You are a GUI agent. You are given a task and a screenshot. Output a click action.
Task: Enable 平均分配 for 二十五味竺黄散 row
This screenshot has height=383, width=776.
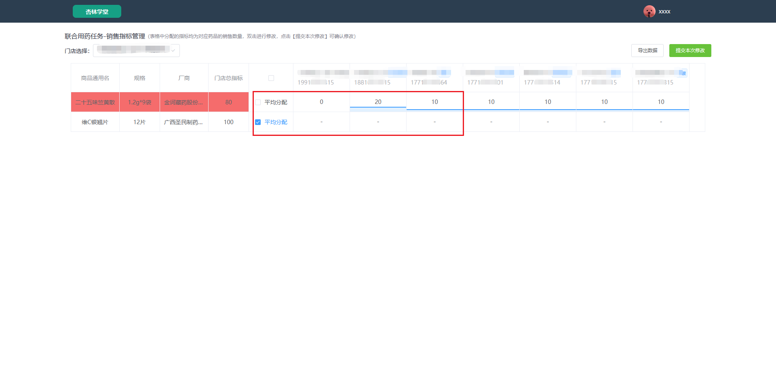[258, 102]
